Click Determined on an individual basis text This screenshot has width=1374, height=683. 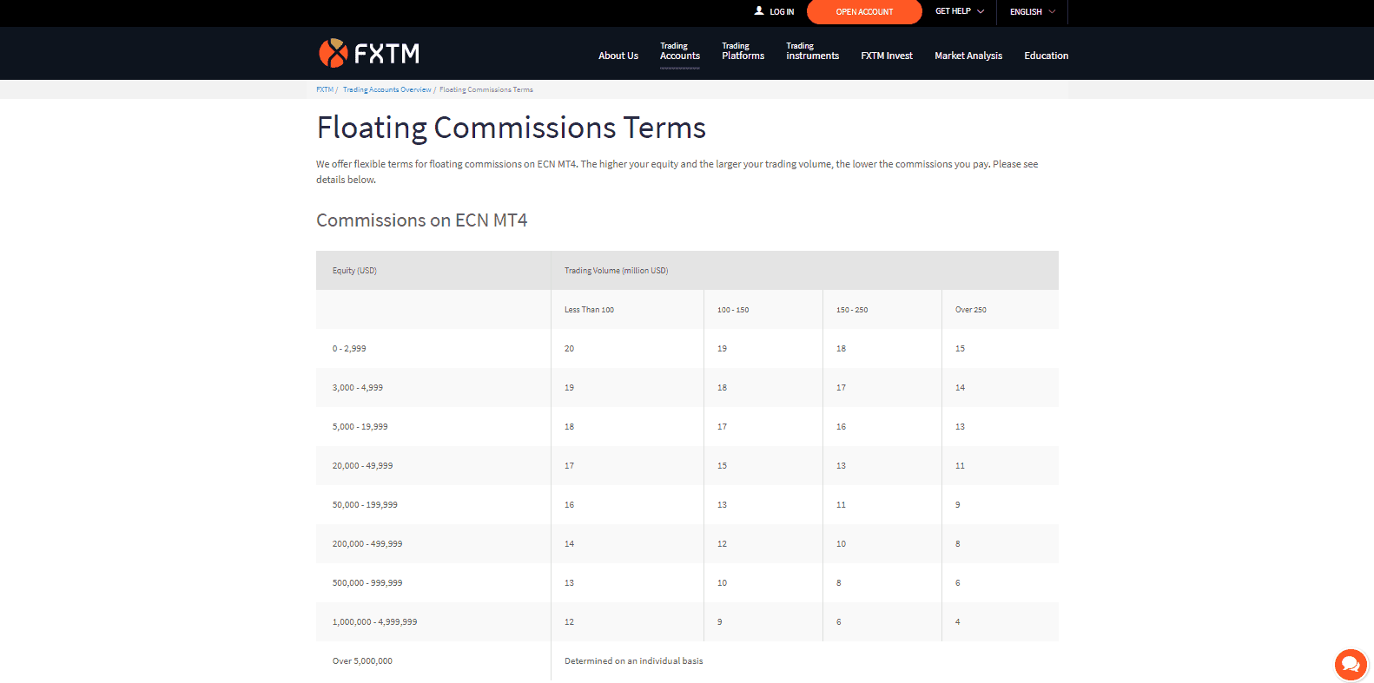(634, 661)
